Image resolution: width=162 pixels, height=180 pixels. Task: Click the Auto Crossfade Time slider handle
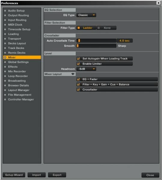pyautogui.click(x=79, y=40)
